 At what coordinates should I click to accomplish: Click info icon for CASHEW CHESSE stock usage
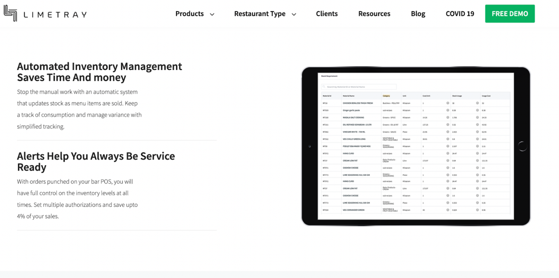pos(477,168)
